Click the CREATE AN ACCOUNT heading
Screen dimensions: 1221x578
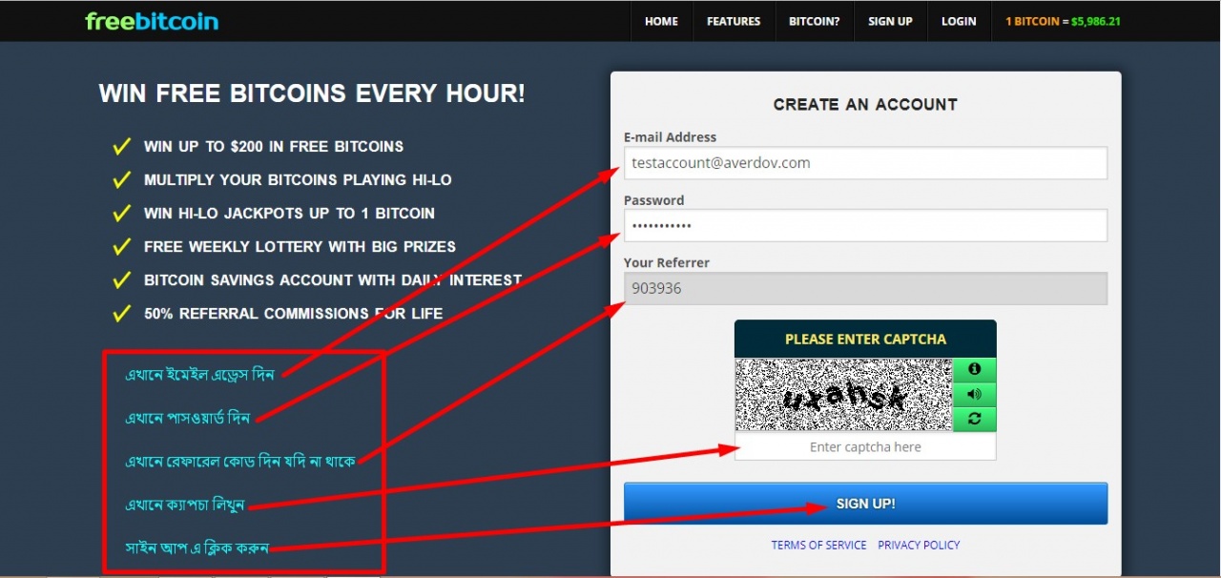(865, 105)
